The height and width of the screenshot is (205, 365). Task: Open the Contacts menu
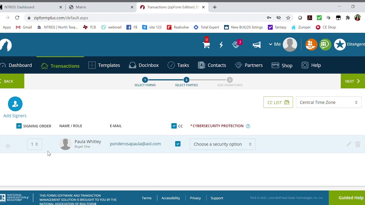(212, 65)
